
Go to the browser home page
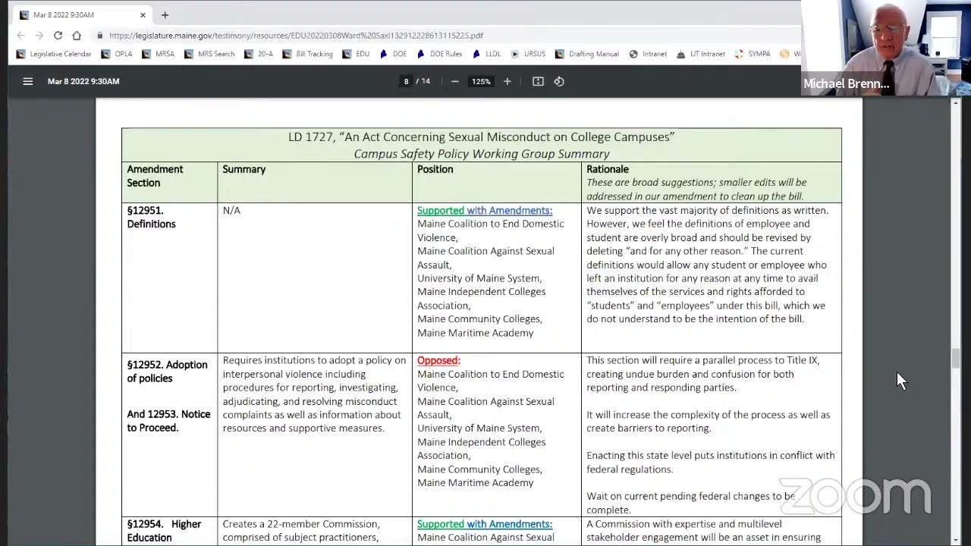click(77, 35)
